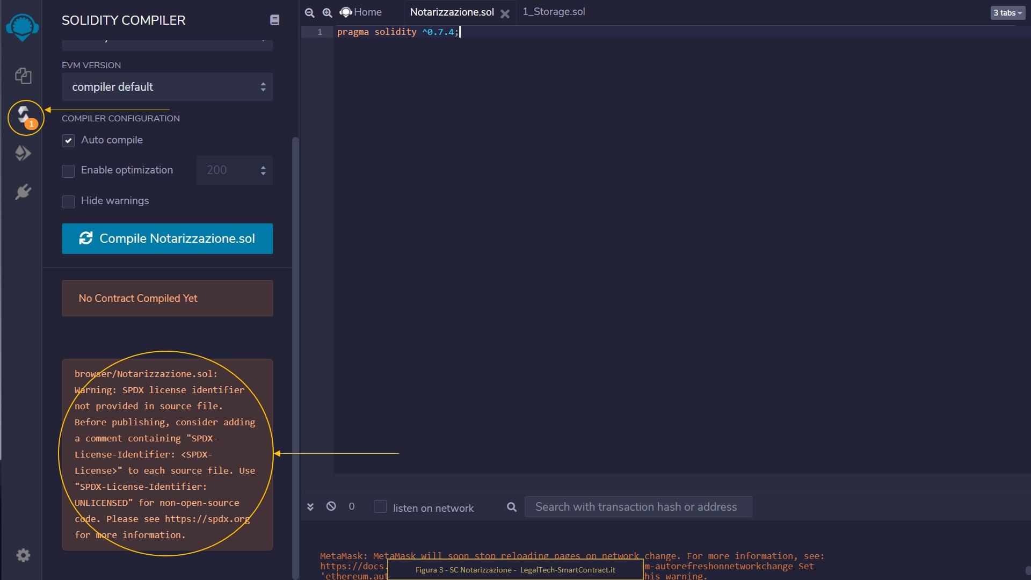Click the SOLIDITY COMPILER panel title
Screen dimensions: 1031x580
(124, 20)
